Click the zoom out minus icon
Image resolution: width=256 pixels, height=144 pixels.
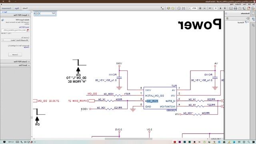tap(204, 8)
